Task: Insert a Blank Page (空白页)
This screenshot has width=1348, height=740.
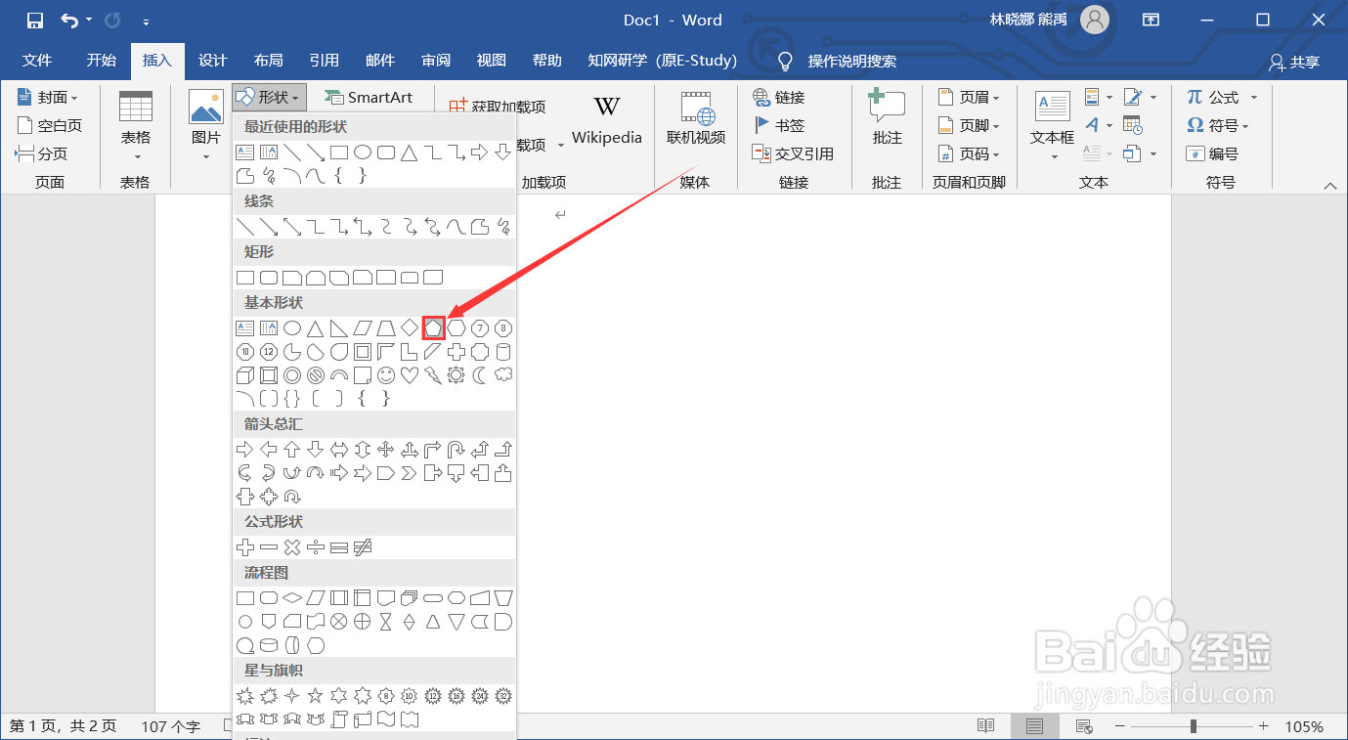Action: [50, 125]
